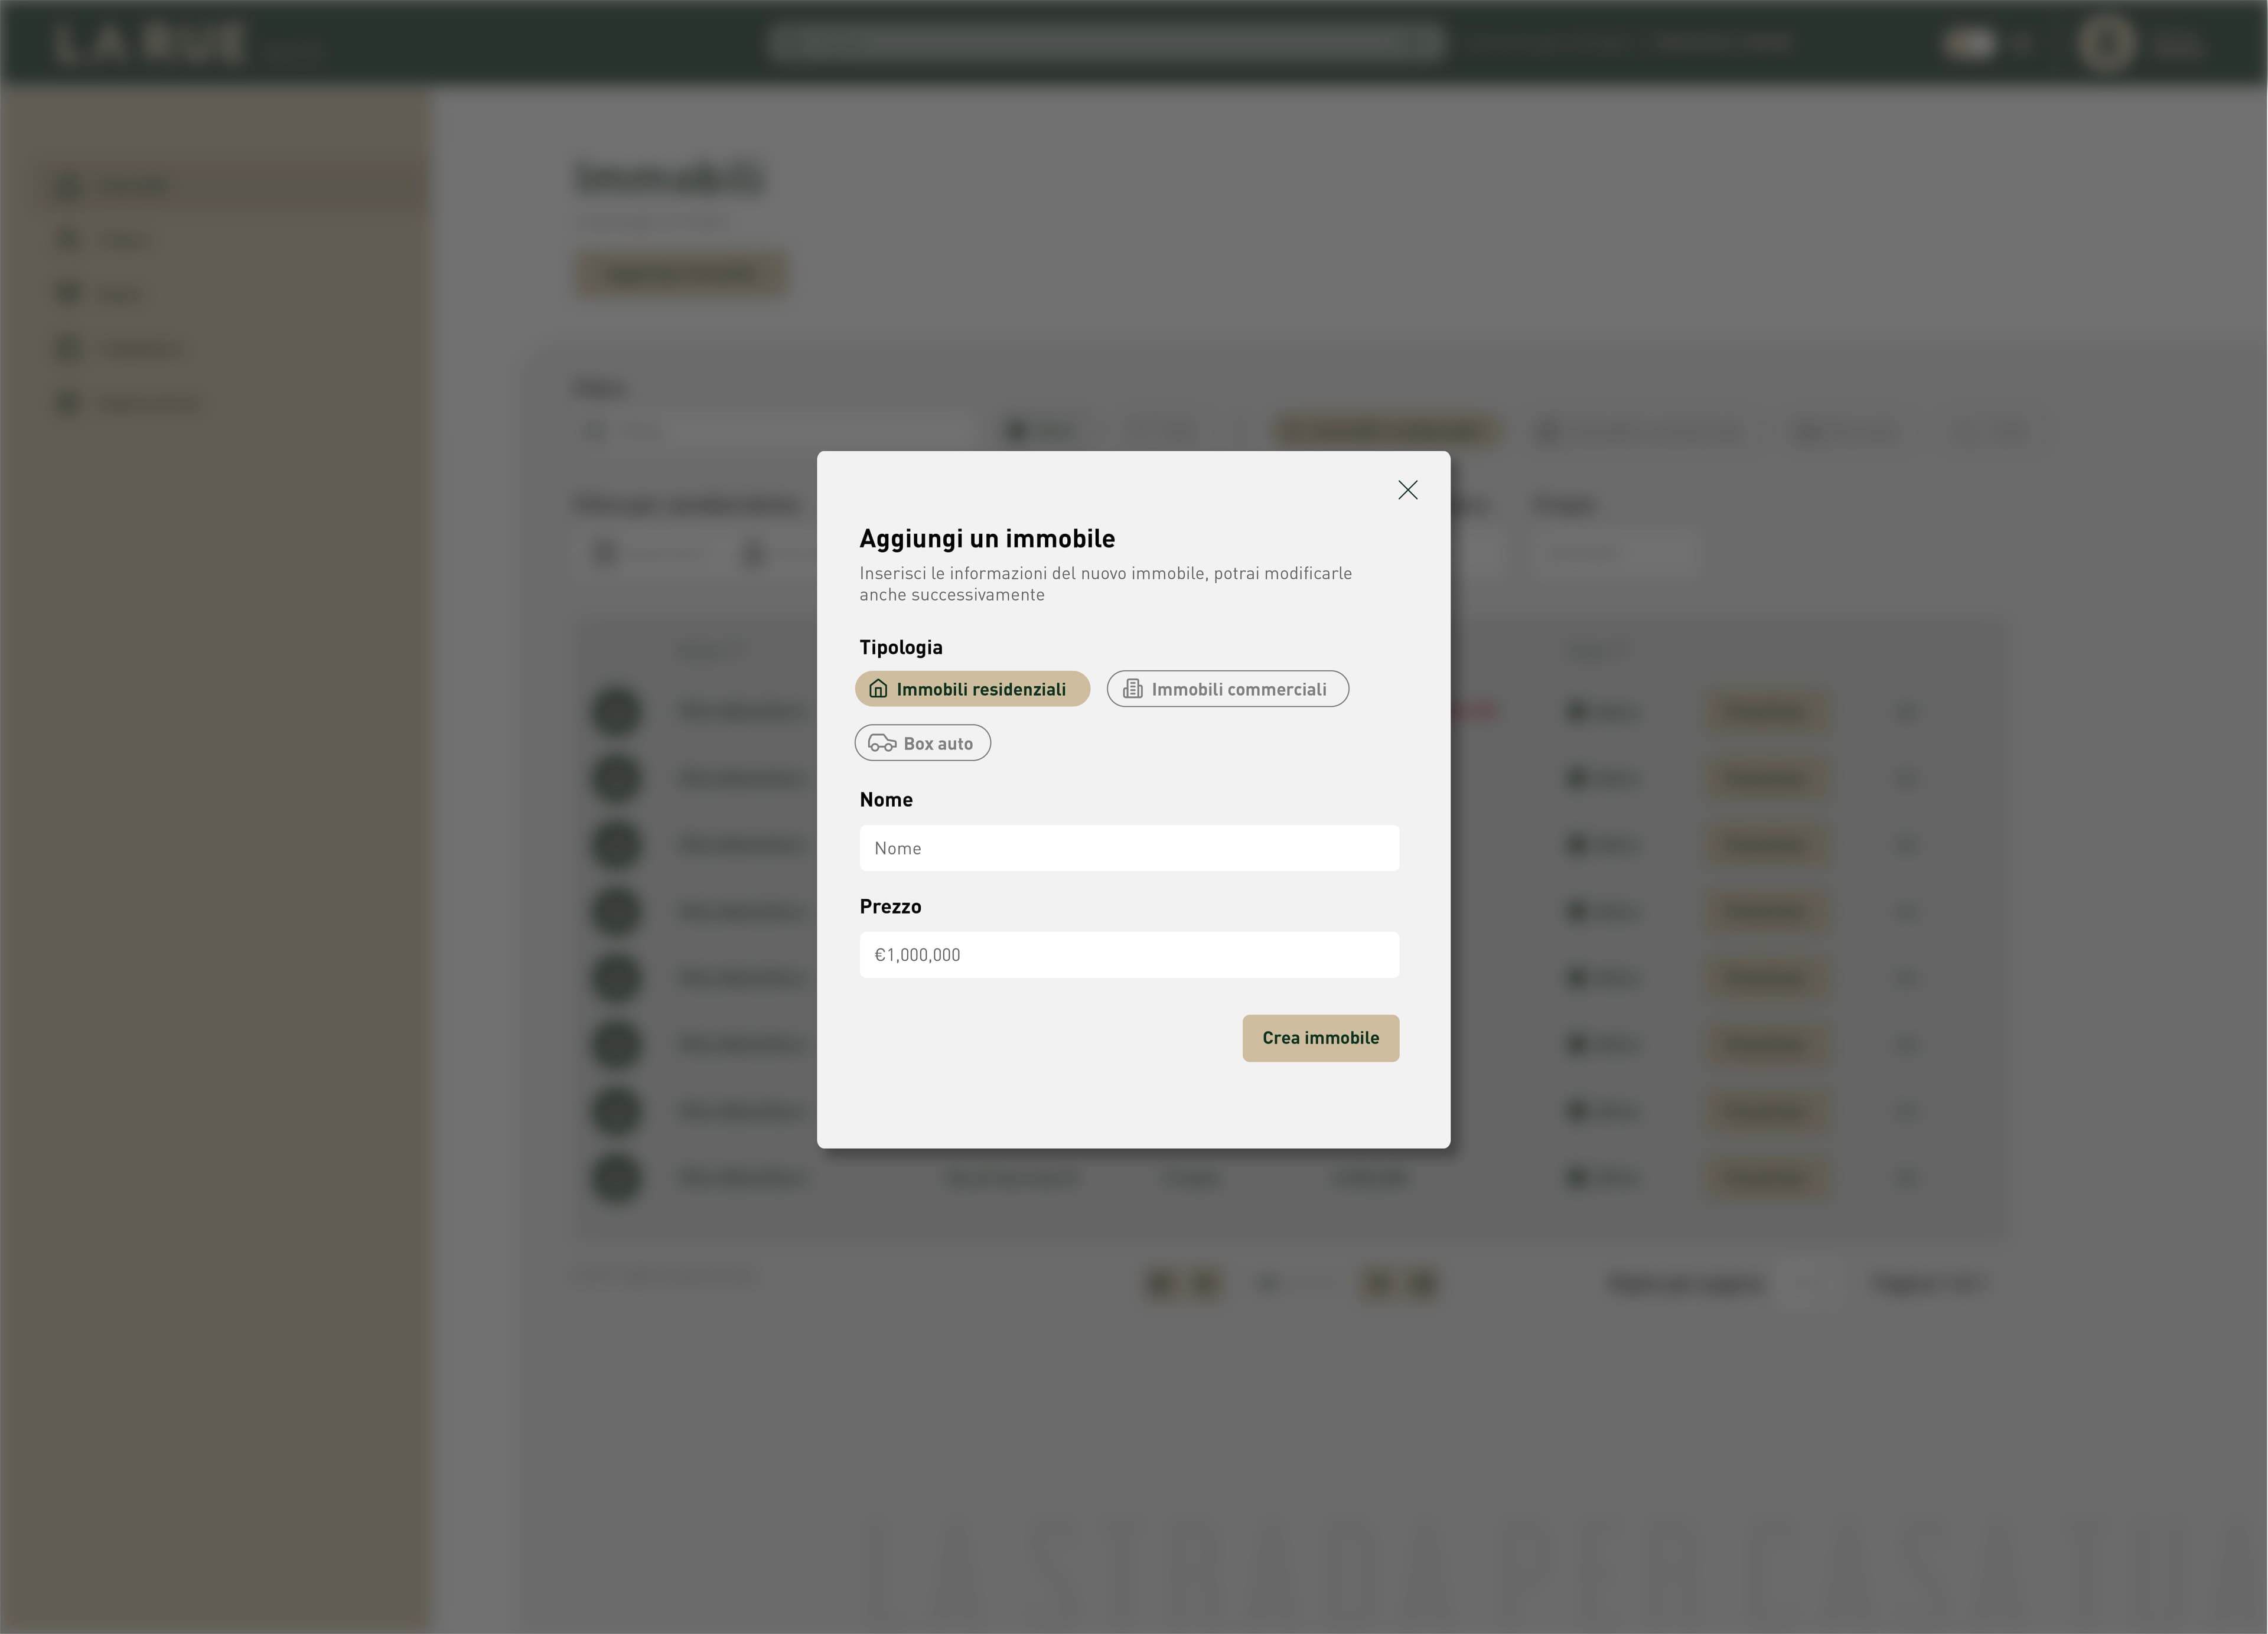Click the last row's green circle avatar
2268x1634 pixels.
(x=615, y=1177)
